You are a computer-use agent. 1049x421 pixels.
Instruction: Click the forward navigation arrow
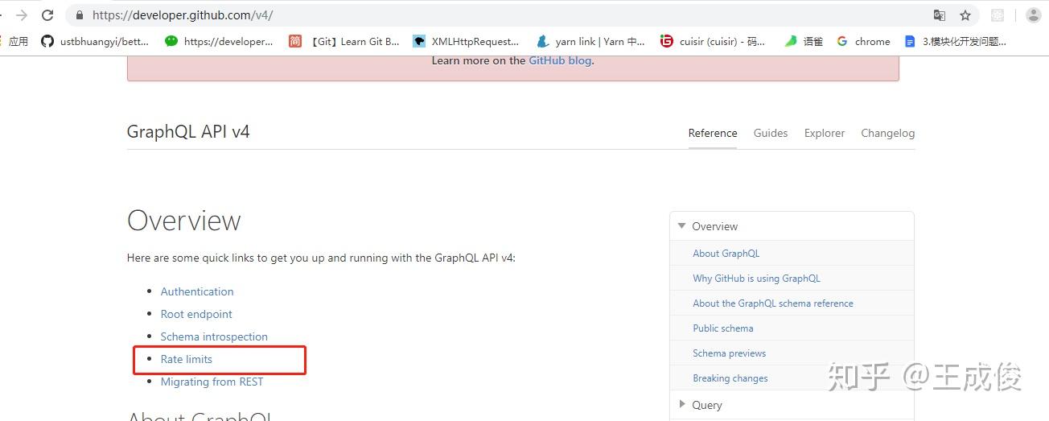coord(22,15)
